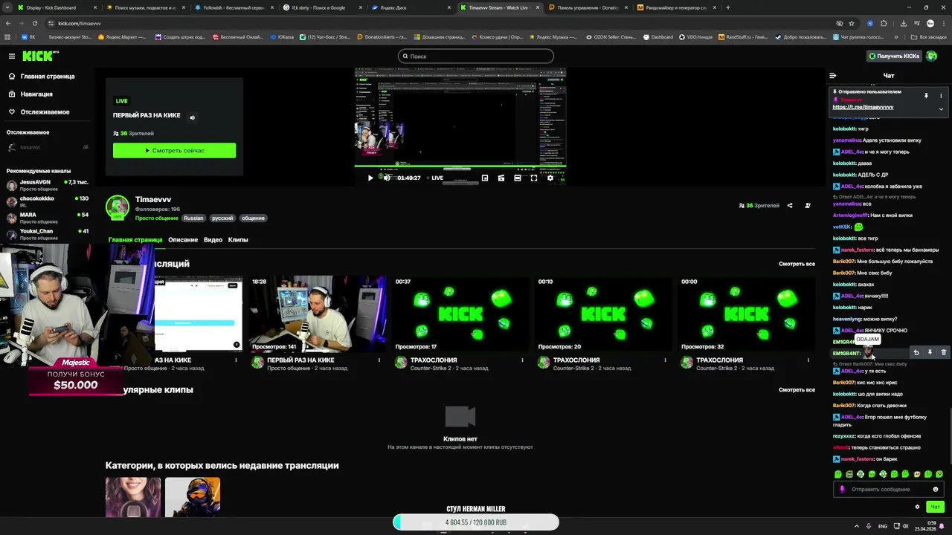
Task: Switch to Яндекс Диск browser tab
Action: tap(410, 7)
